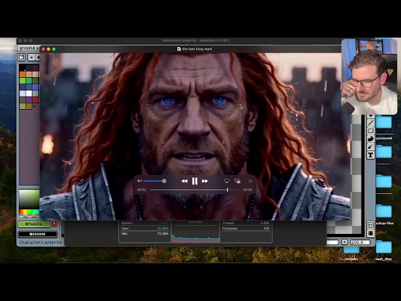Click the remaining time 00:59 label
Image resolution: width=401 pixels, height=301 pixels.
247,189
